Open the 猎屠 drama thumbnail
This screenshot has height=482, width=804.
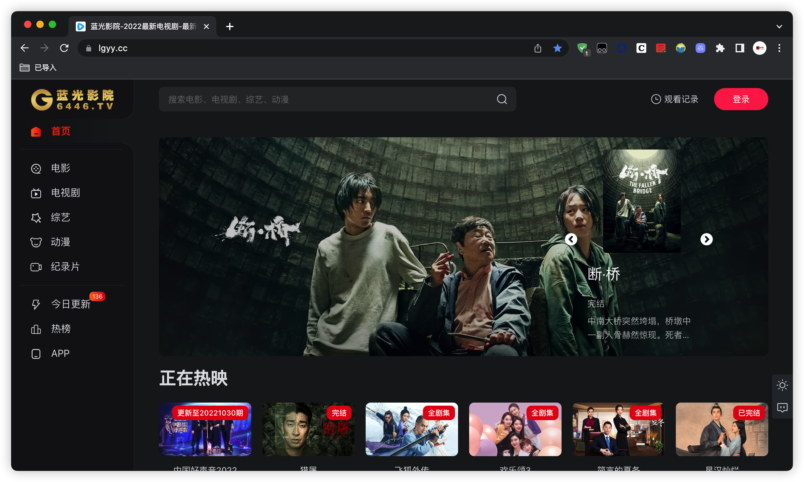(308, 429)
